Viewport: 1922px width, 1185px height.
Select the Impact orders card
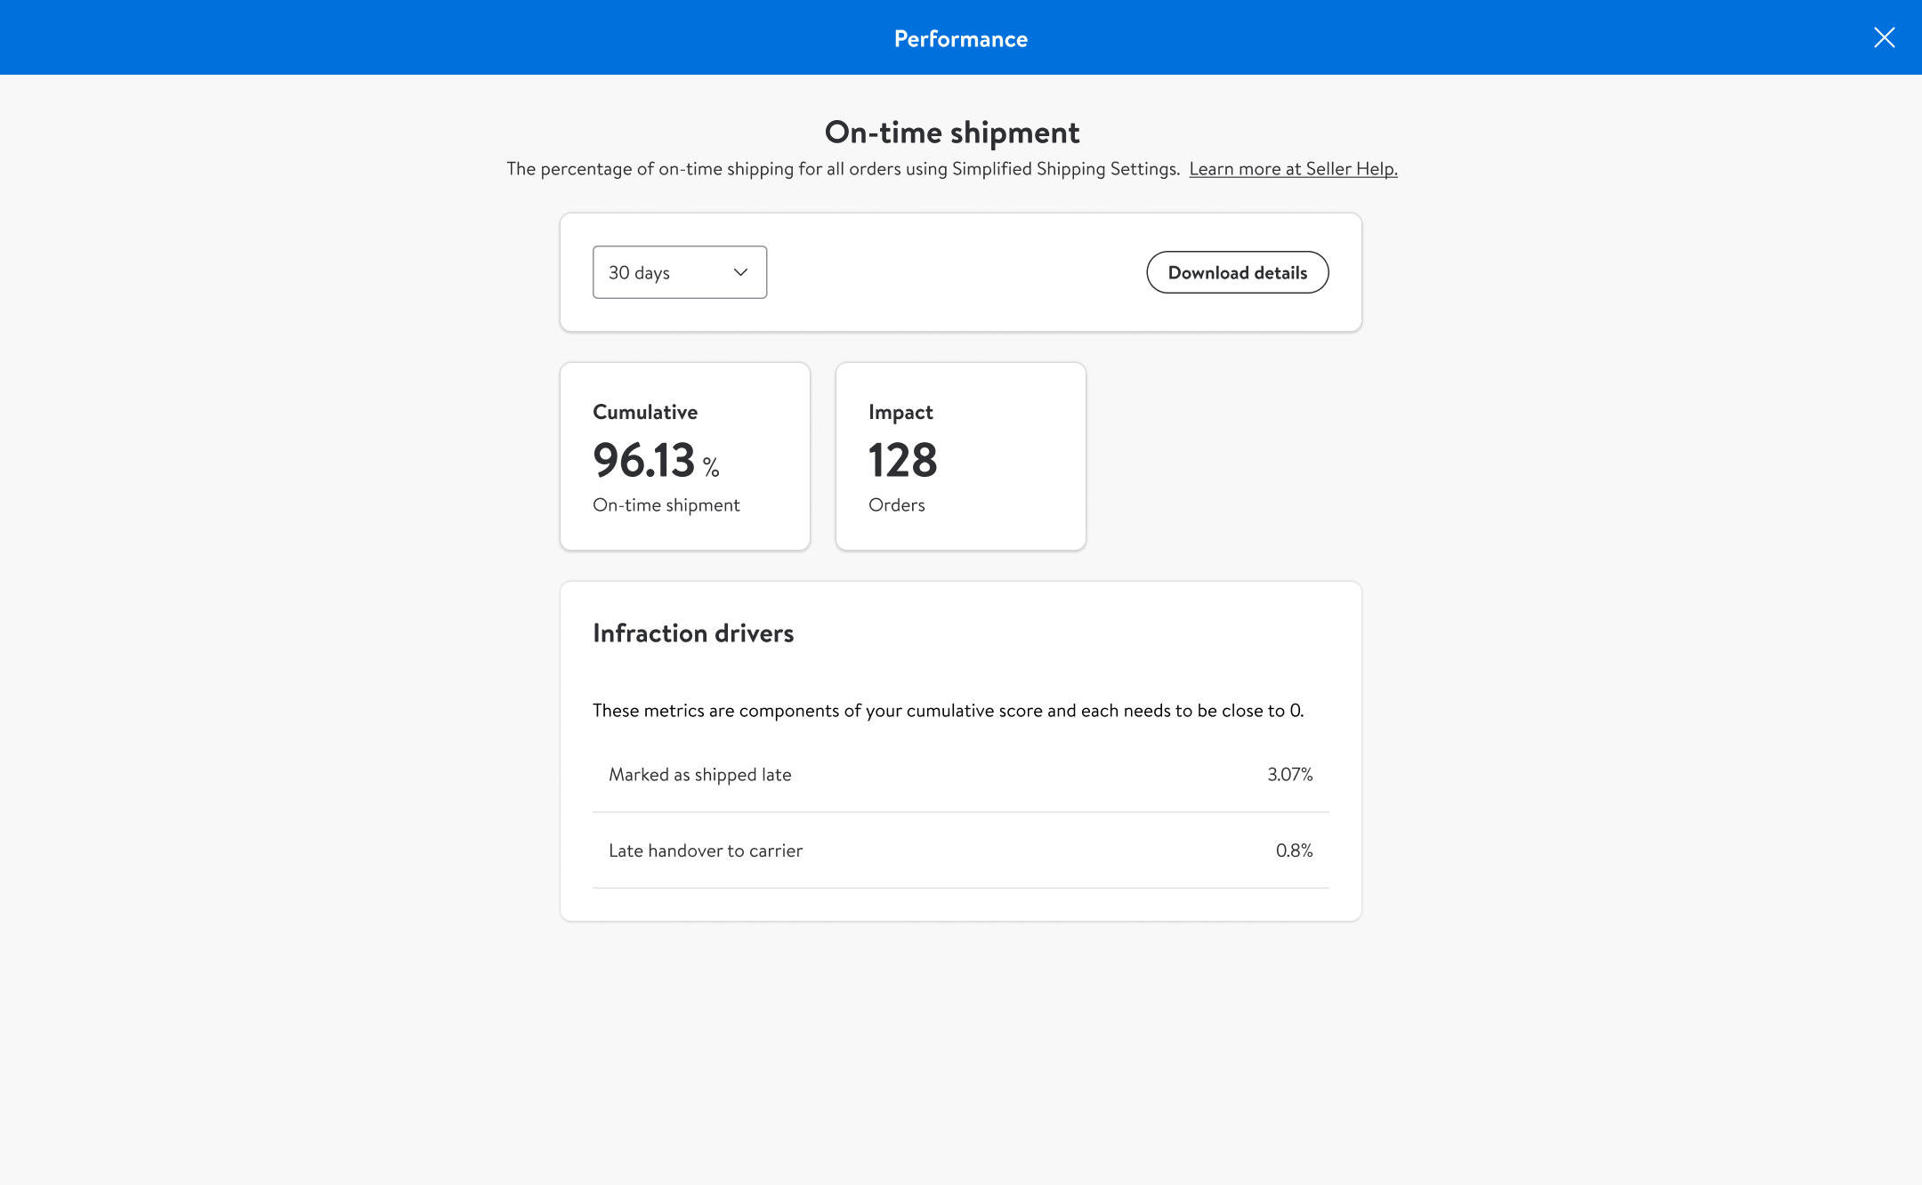960,455
